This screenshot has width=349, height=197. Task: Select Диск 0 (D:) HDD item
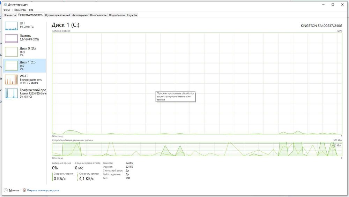(24, 52)
